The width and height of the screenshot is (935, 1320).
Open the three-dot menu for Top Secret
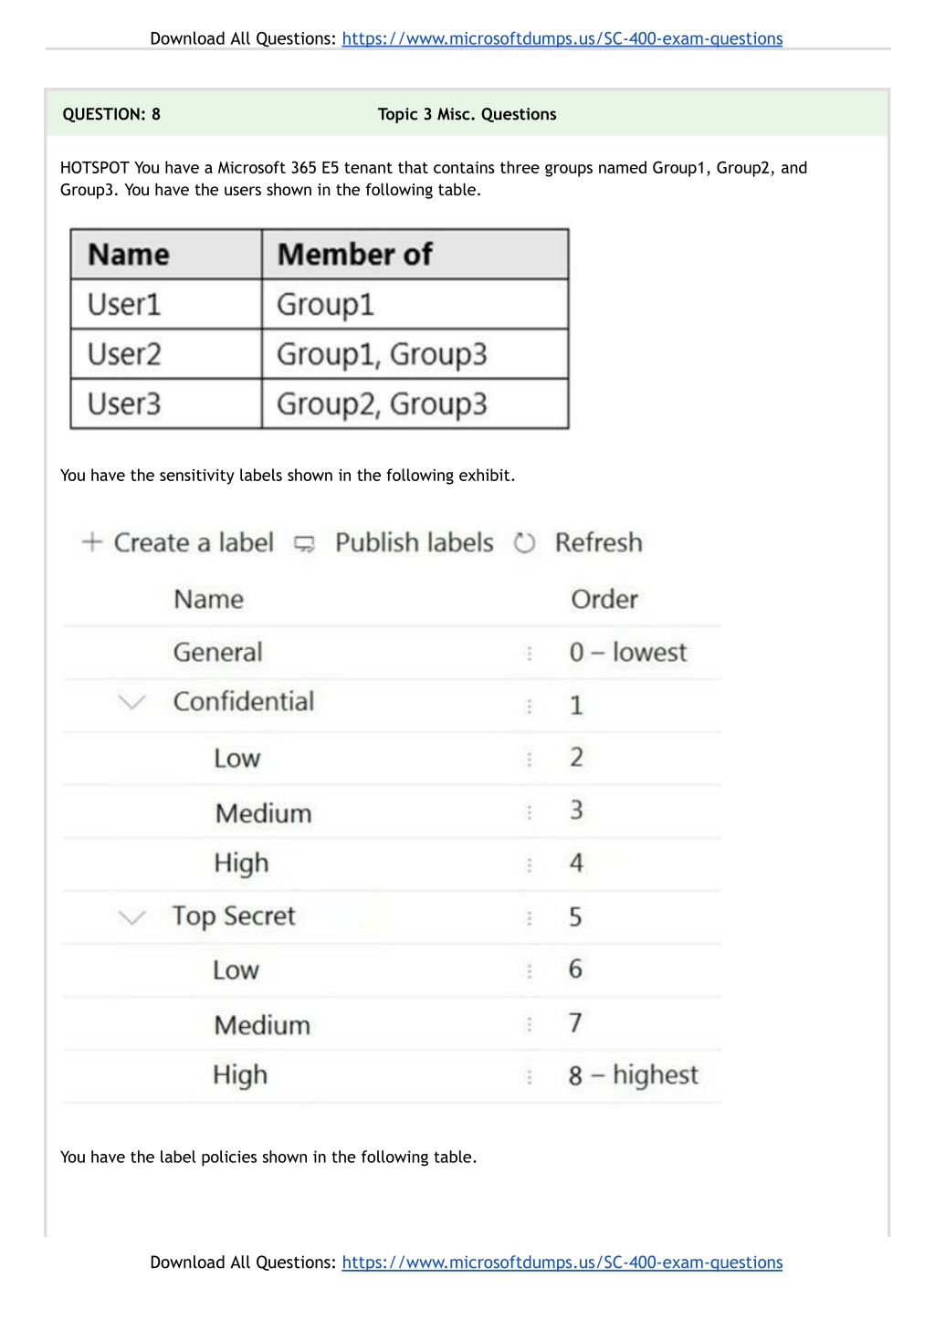point(530,917)
